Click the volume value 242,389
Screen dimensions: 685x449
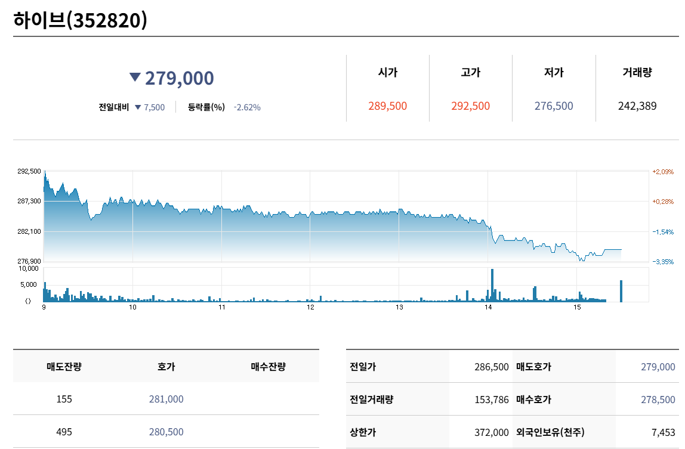[637, 106]
